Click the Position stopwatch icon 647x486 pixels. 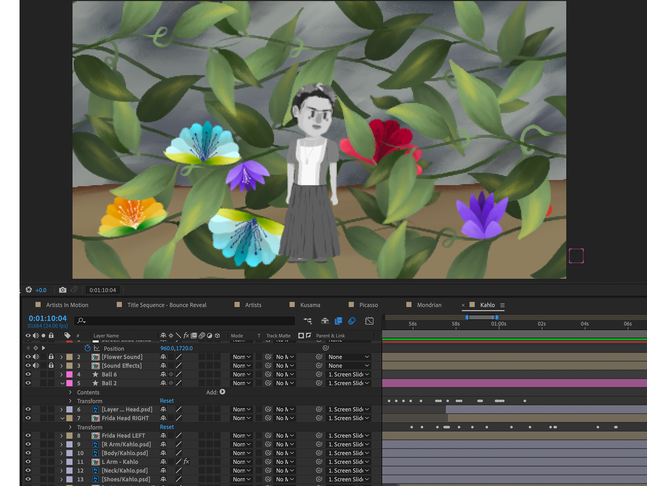(88, 348)
